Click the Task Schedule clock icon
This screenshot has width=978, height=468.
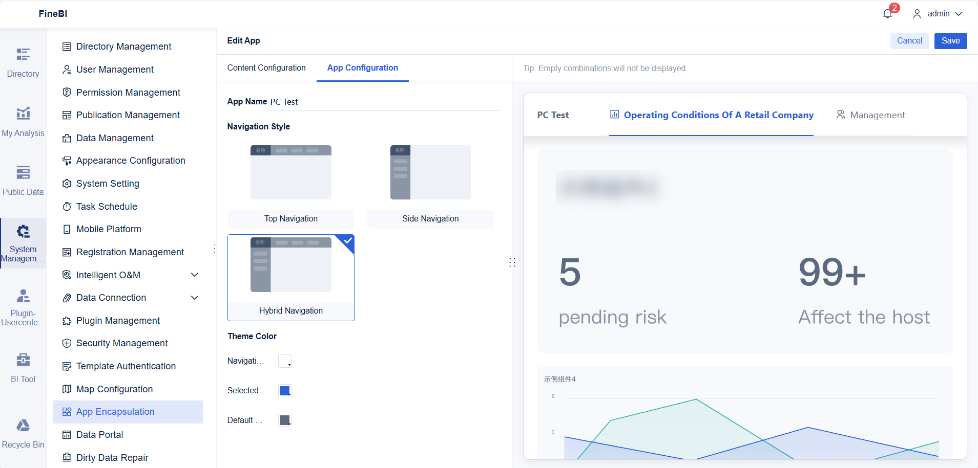click(67, 207)
